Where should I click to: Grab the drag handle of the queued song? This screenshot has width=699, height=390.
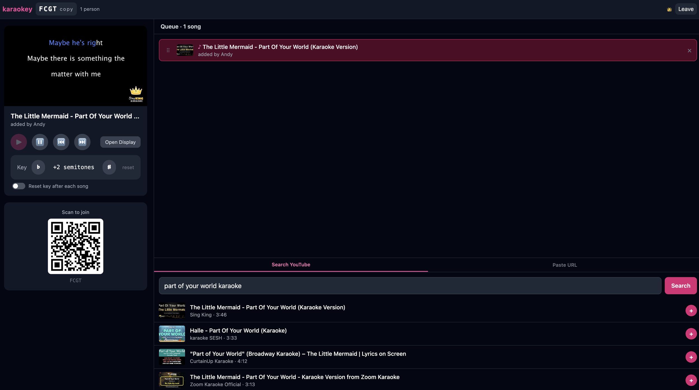pyautogui.click(x=168, y=50)
